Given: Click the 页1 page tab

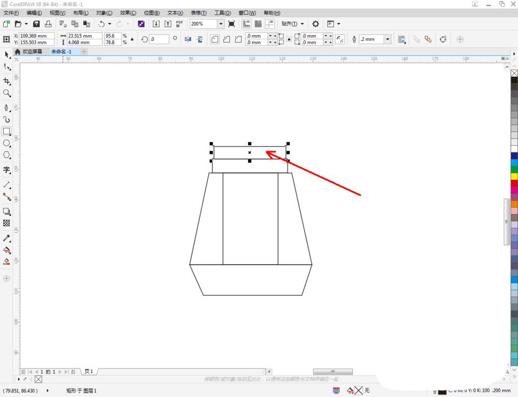Looking at the screenshot, I should (x=89, y=372).
